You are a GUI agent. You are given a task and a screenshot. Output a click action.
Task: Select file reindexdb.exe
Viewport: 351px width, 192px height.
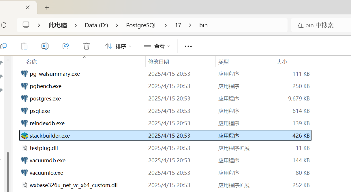47,123
